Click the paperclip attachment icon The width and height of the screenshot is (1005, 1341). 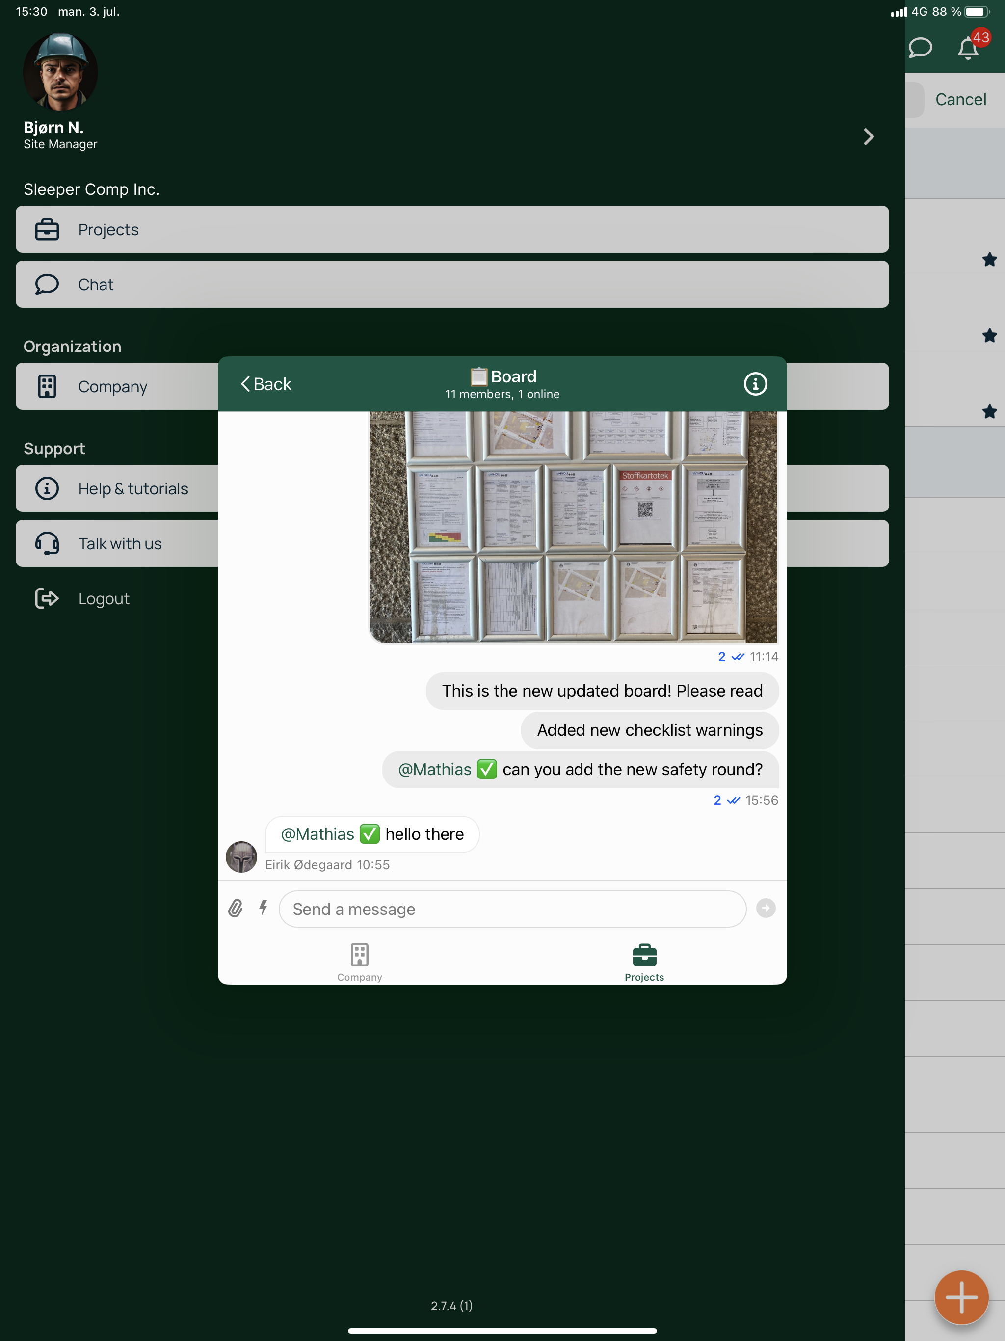pos(235,908)
